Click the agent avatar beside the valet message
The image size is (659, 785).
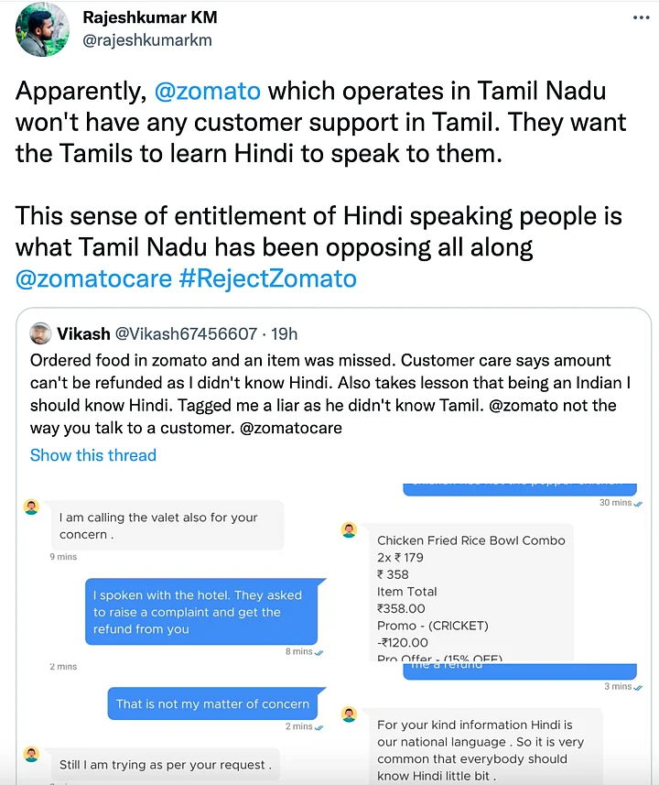pos(31,507)
